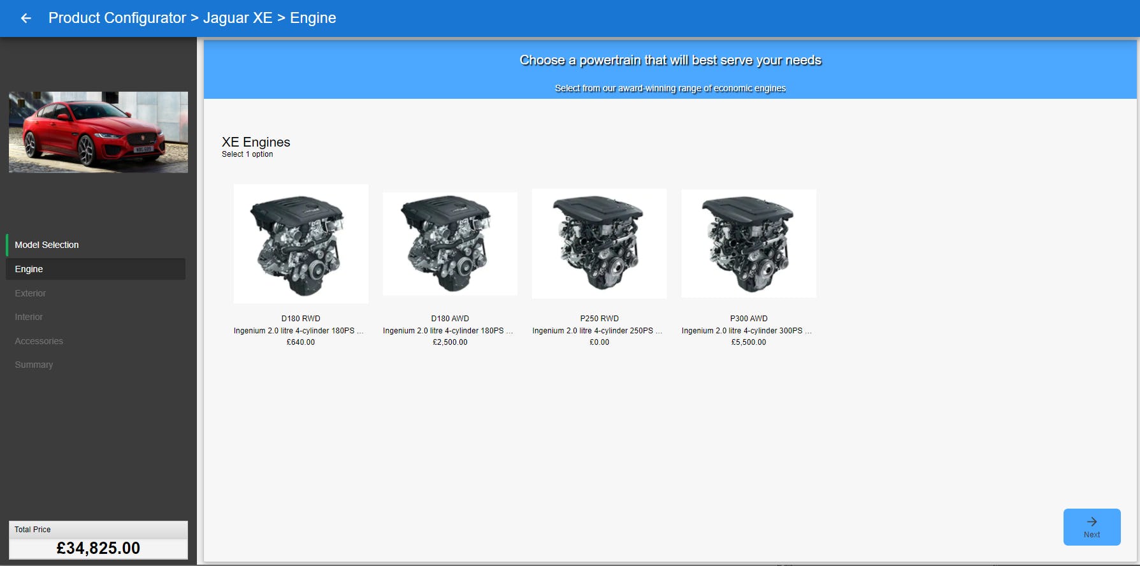Click the 'award-winning range' subtitle
Screen dimensions: 1140x566
tap(670, 89)
